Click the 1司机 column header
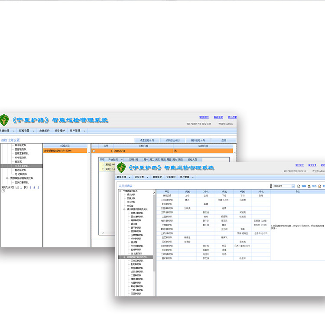The image size is (325, 325). (187, 192)
